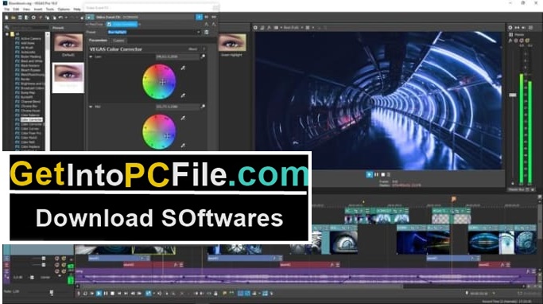
Task: Click the New project icon in toolbar
Action: point(6,18)
